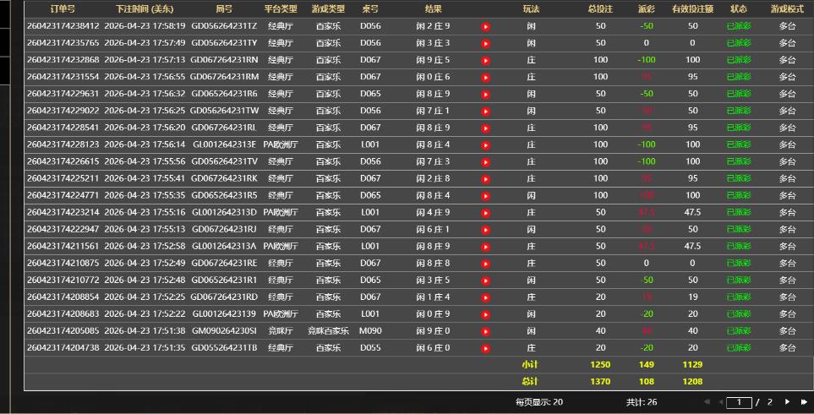Click the 每页显示: 20 per-page label
The height and width of the screenshot is (414, 814).
(538, 402)
